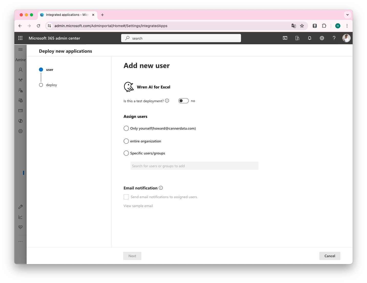Show info about test deployment

(167, 101)
